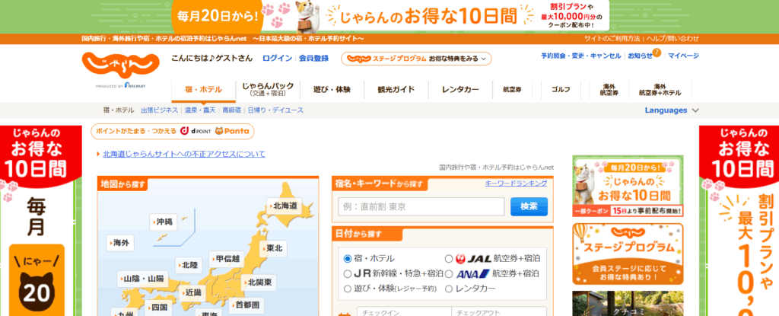Select the 宿・ホテル radio button

point(348,259)
